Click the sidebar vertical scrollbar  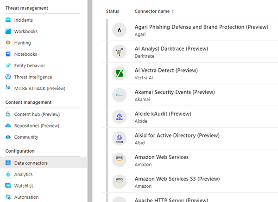(90, 101)
